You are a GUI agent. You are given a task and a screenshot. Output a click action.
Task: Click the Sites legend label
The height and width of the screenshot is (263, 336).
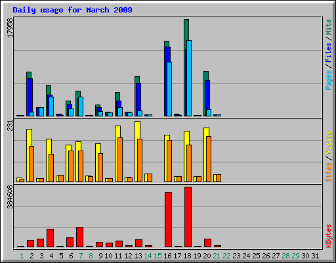pos(329,172)
